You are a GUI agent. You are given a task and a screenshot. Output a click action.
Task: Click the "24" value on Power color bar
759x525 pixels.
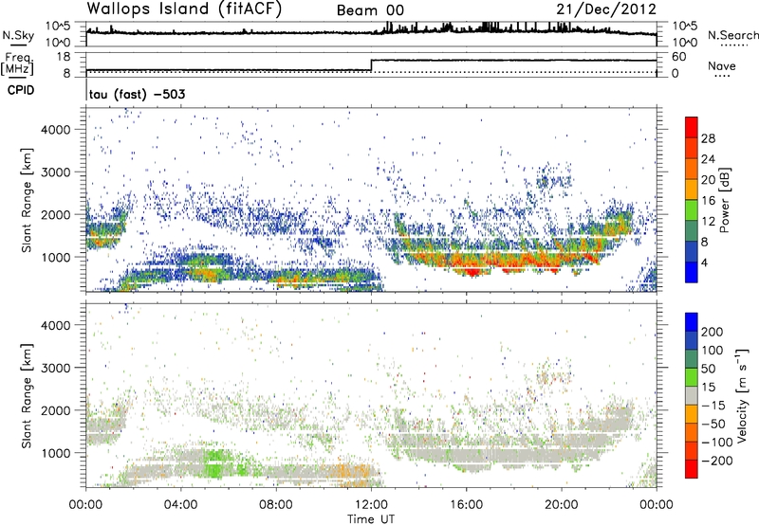tap(708, 159)
